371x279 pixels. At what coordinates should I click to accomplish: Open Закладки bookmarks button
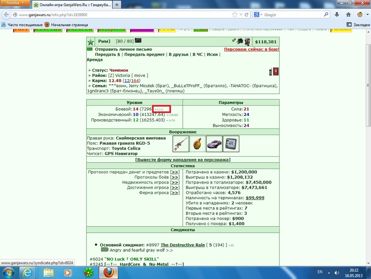point(358,25)
